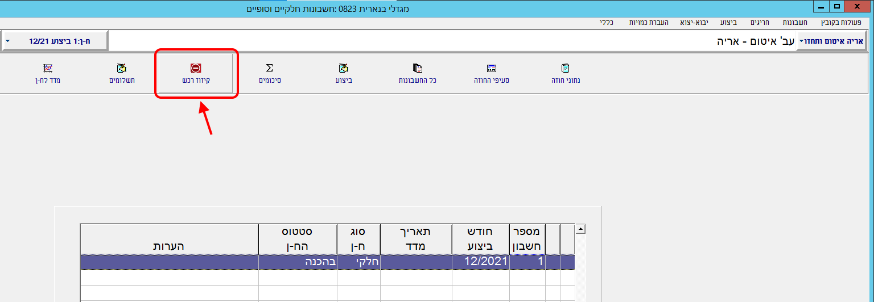
Task: Open the סעיפי החוזה contract items icon
Action: click(x=492, y=69)
